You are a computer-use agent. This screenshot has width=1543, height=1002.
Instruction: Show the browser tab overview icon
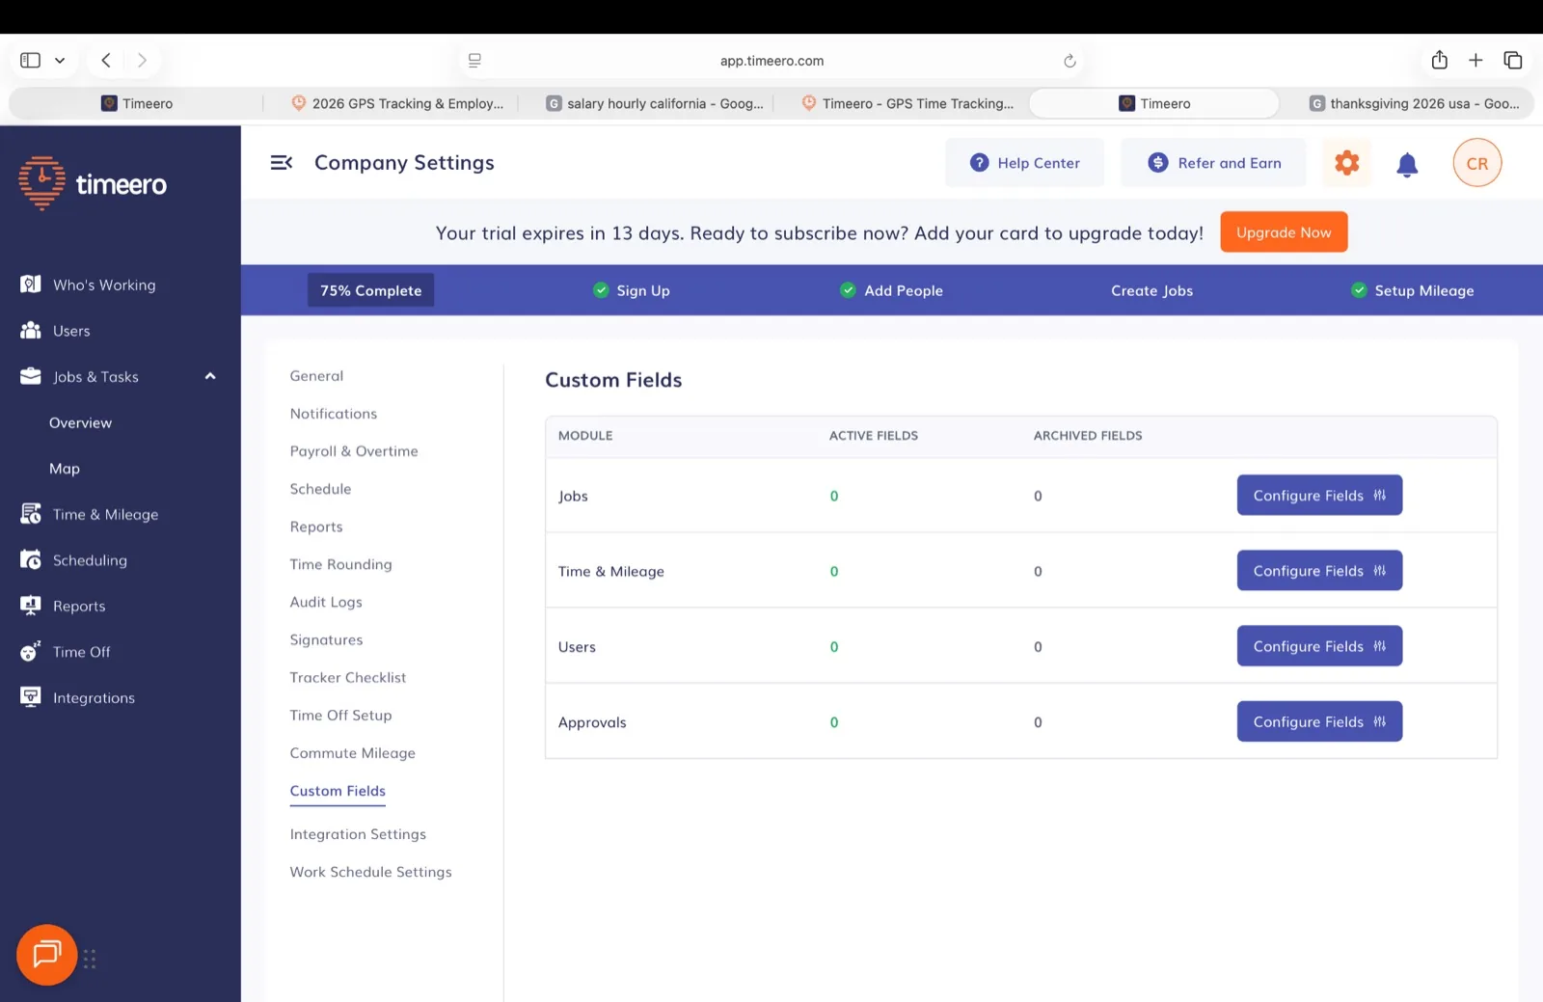coord(1512,60)
